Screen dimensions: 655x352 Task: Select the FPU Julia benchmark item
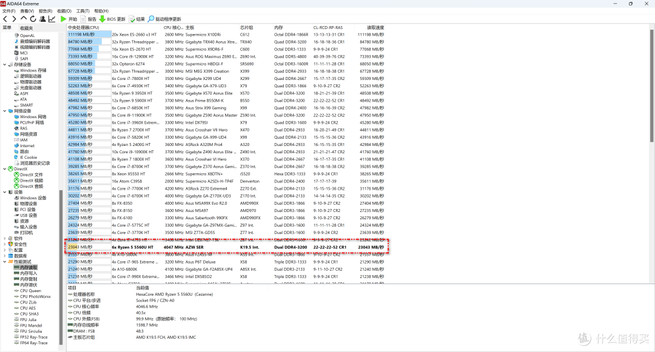coord(30,320)
